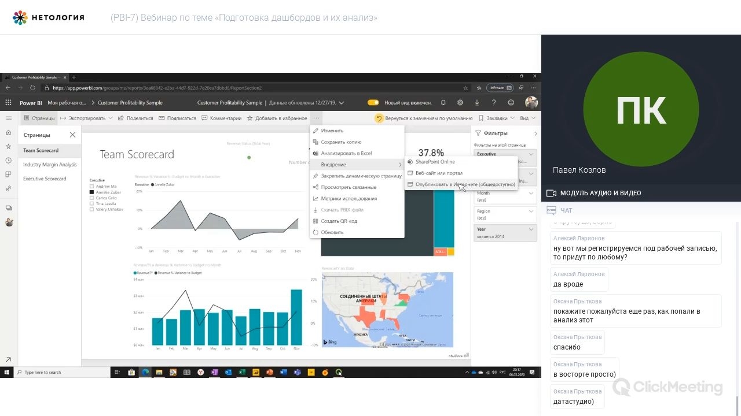Collapse the Фильтры pane arrow

[x=535, y=133]
